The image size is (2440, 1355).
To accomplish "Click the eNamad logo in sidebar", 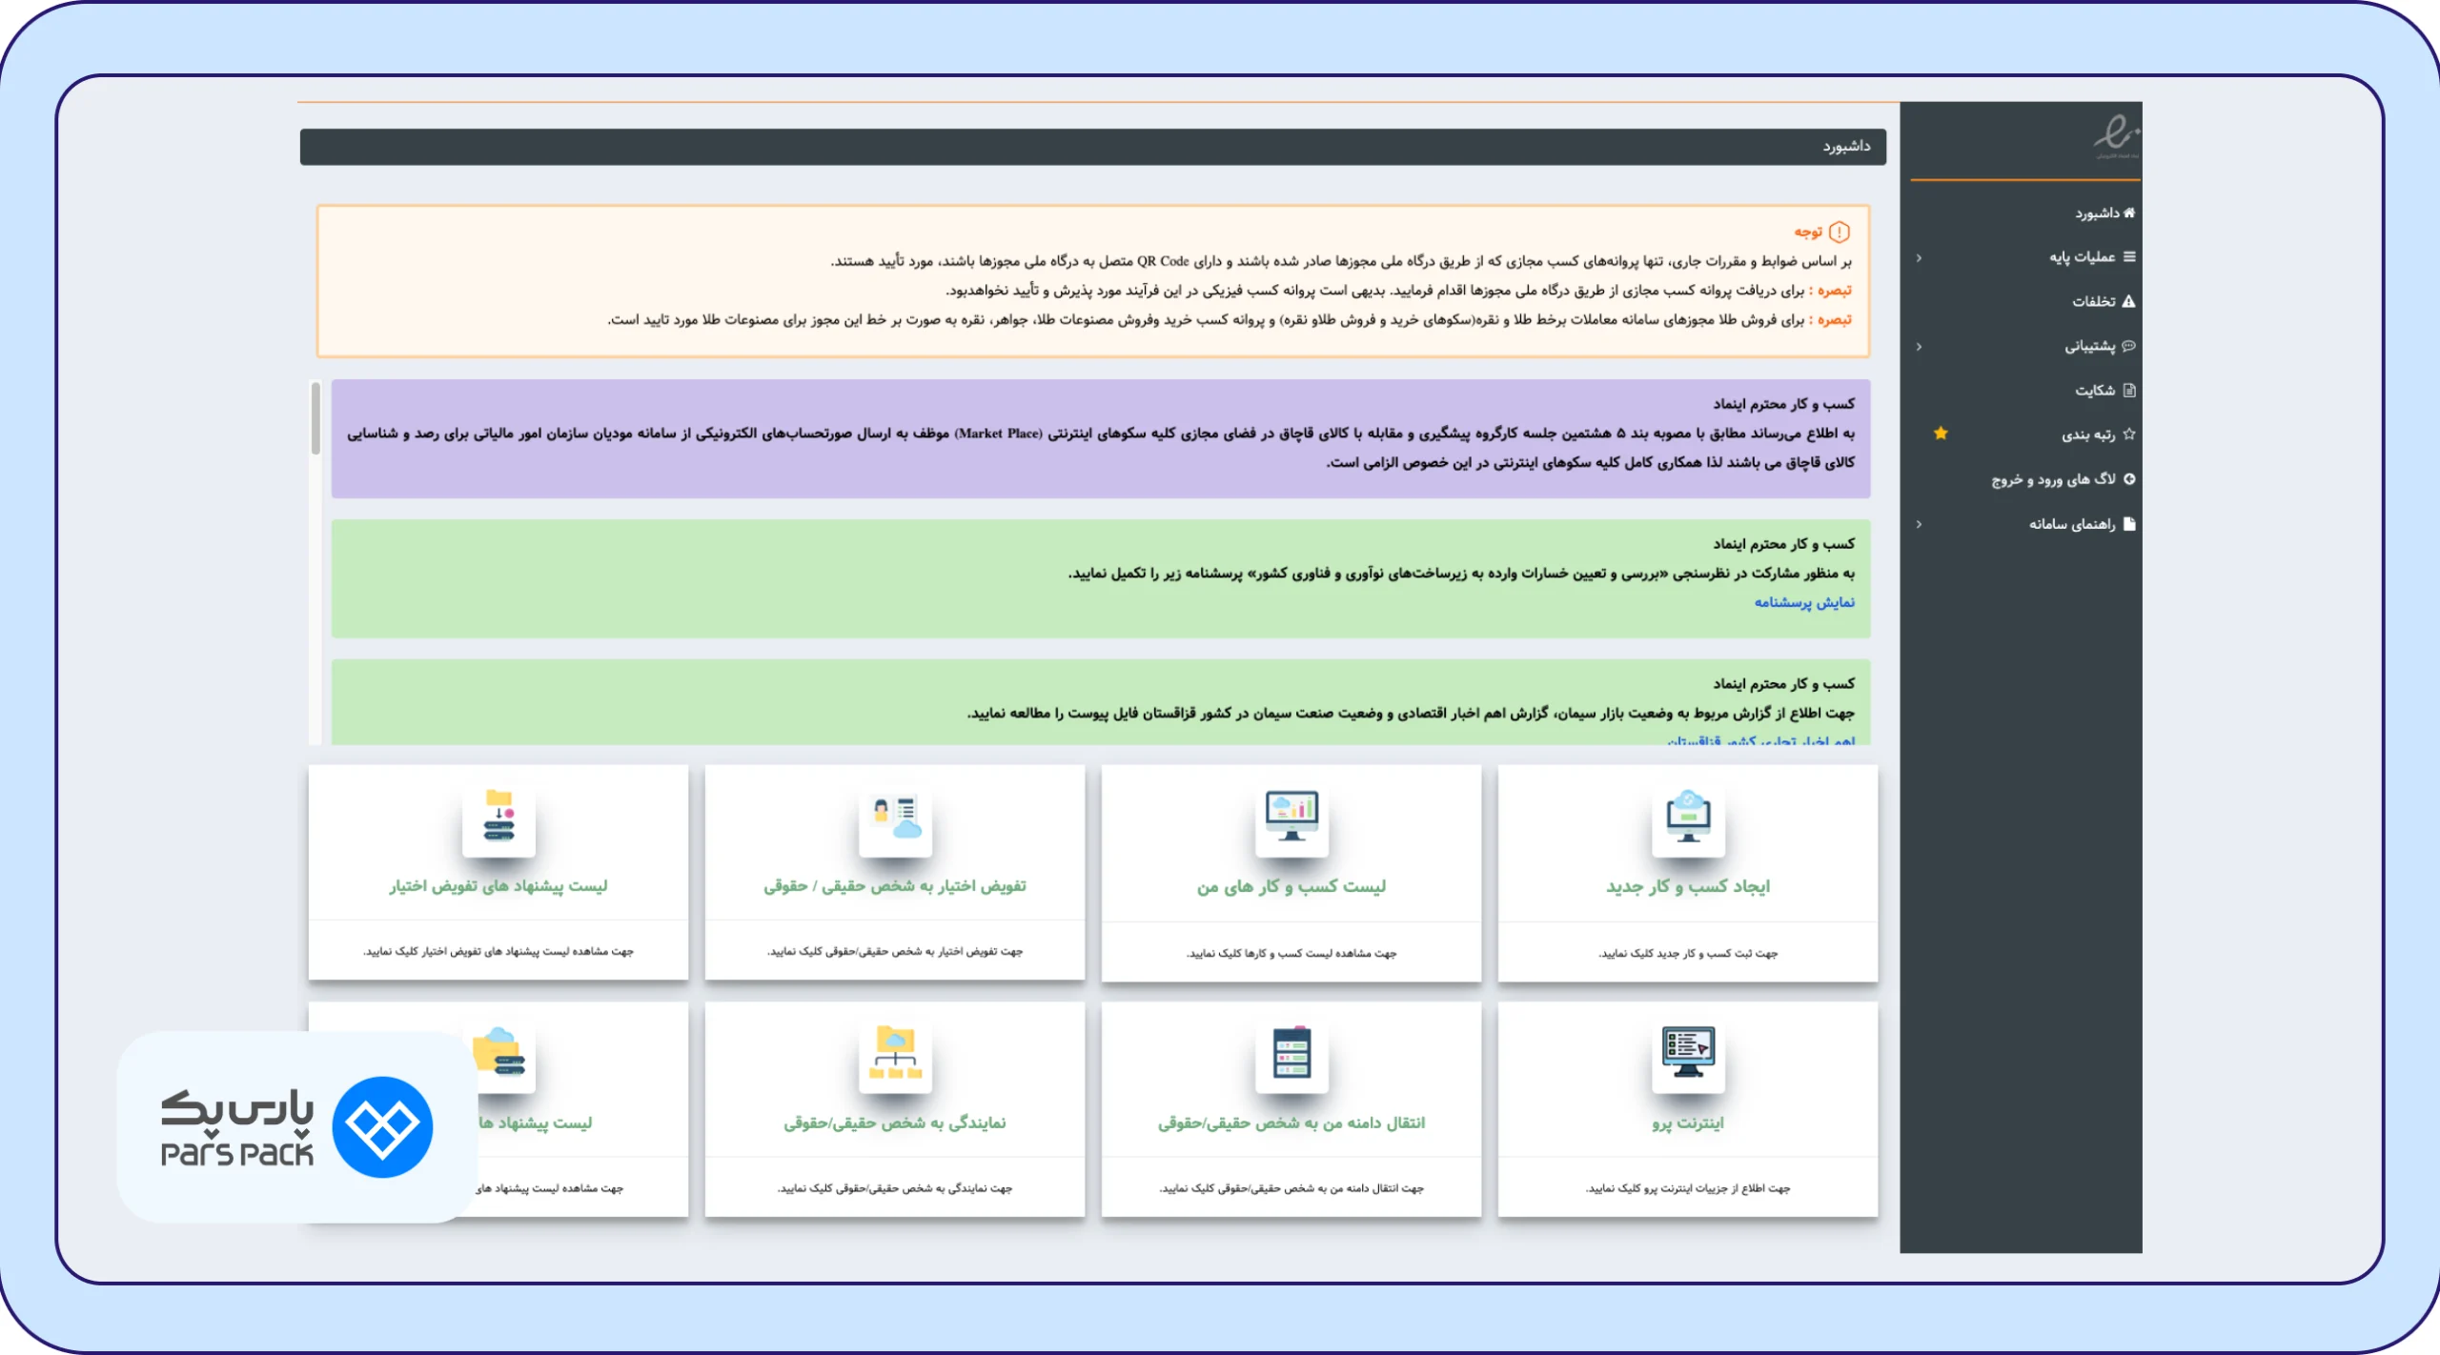I will click(x=2116, y=137).
